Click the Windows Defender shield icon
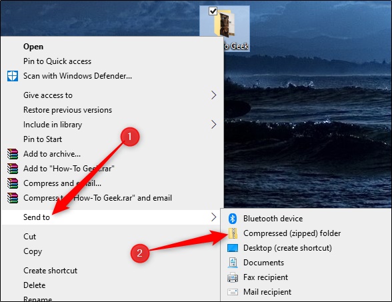392x302 pixels. [x=12, y=76]
